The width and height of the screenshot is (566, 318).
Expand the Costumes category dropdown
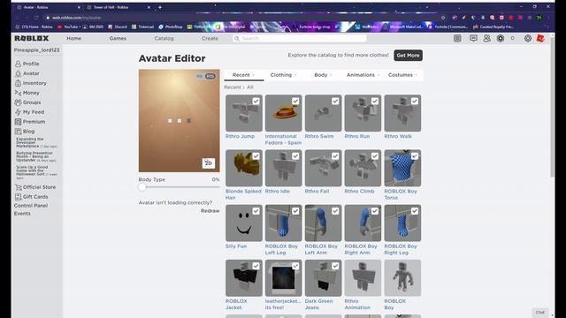point(402,75)
